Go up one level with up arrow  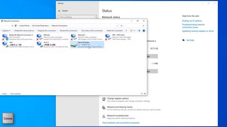12,26
